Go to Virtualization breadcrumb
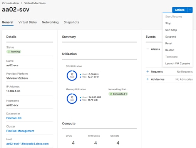 [x=10, y=3]
